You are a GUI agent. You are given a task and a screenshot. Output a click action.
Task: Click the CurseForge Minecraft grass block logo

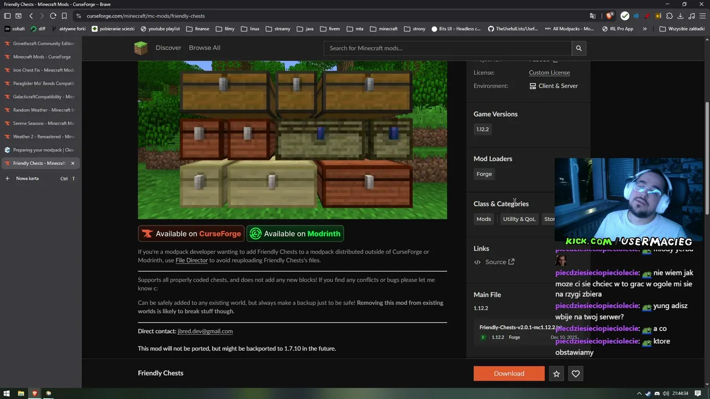pyautogui.click(x=141, y=48)
